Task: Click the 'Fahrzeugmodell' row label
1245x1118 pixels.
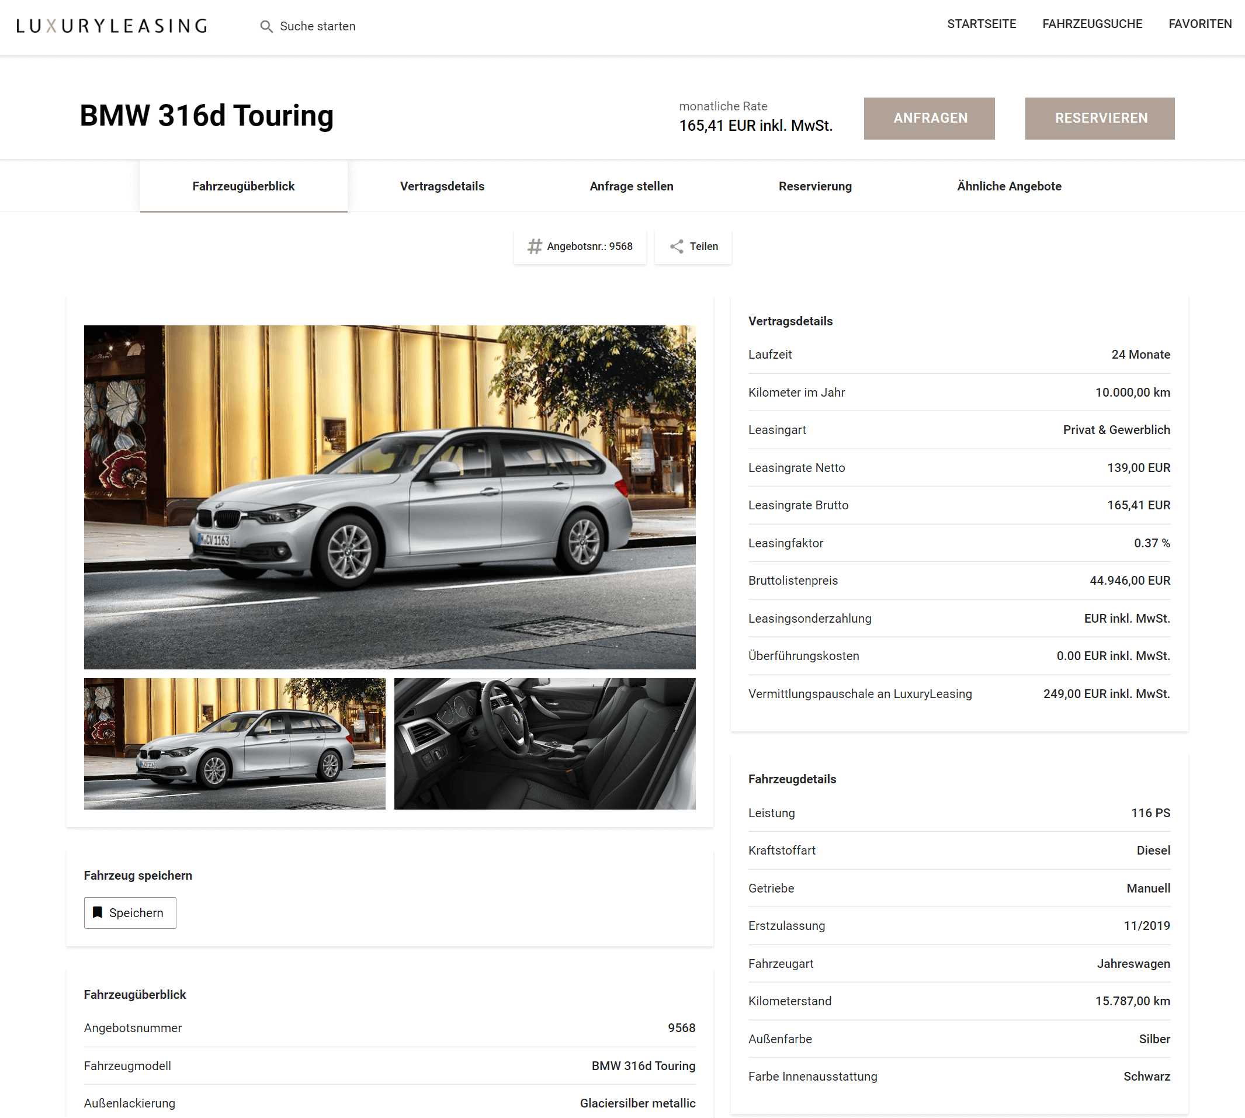Action: pyautogui.click(x=127, y=1066)
